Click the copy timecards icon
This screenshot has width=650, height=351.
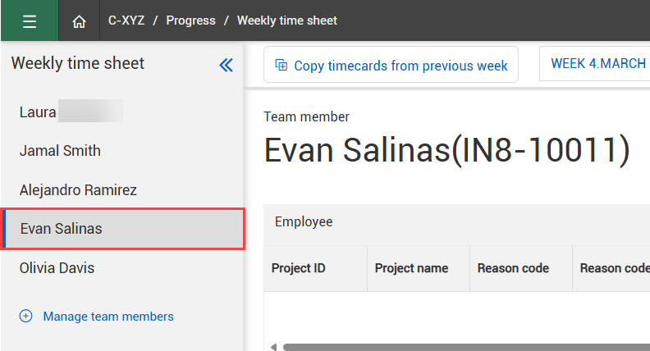(281, 66)
